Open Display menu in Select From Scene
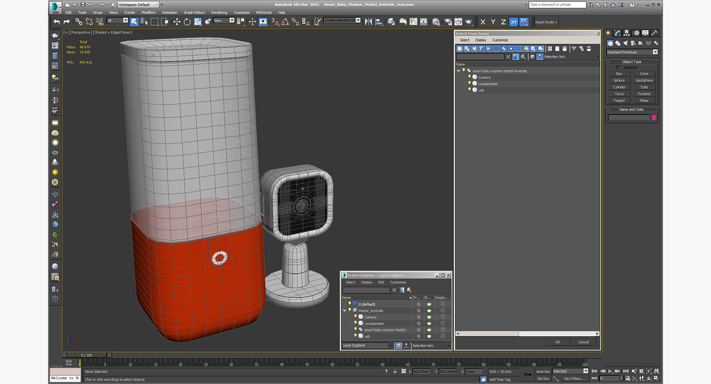Viewport: 711px width, 384px height. tap(481, 40)
